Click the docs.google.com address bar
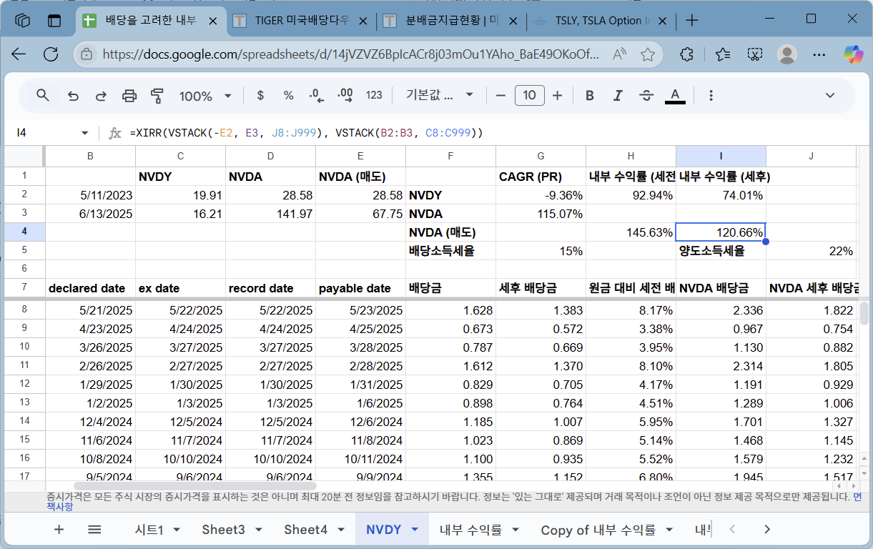 point(350,54)
